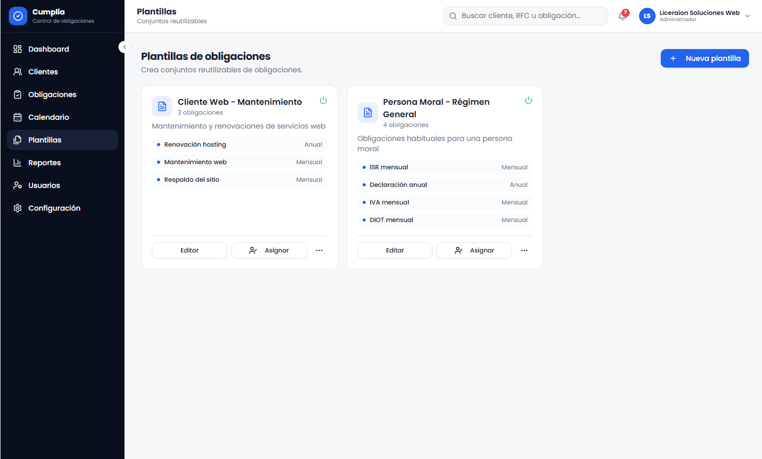Image resolution: width=762 pixels, height=459 pixels.
Task: Click the document icon on Cliente Web card
Action: point(162,106)
